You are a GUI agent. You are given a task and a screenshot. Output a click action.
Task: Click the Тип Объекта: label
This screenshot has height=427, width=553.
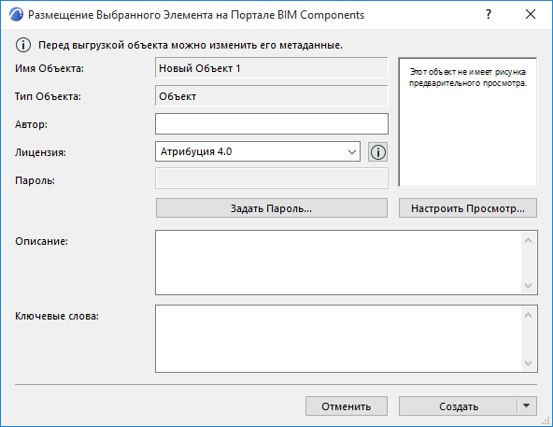point(48,96)
